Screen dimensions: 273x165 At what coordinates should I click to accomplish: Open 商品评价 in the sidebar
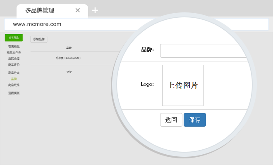pos(14,65)
